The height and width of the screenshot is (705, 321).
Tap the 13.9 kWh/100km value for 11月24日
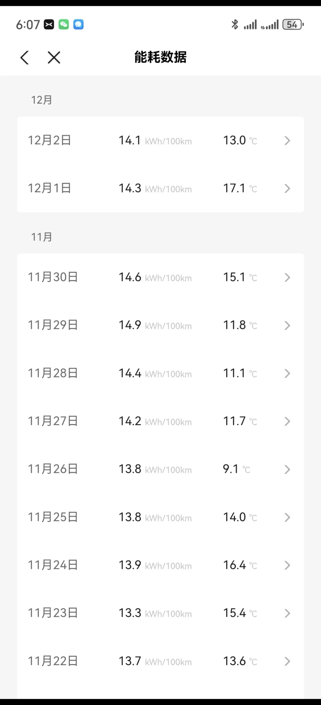tap(155, 565)
